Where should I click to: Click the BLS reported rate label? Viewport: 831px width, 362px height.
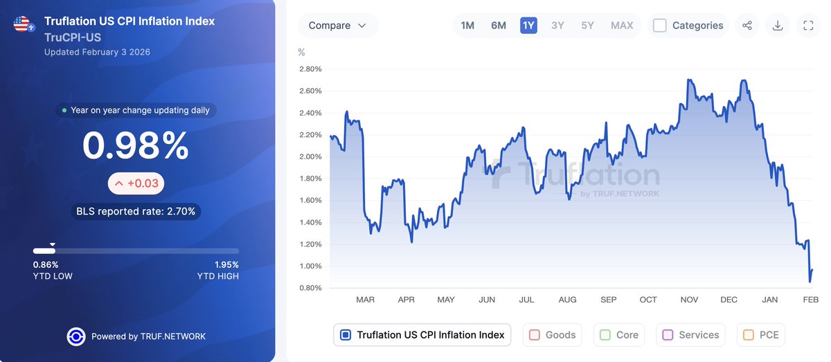click(x=136, y=211)
